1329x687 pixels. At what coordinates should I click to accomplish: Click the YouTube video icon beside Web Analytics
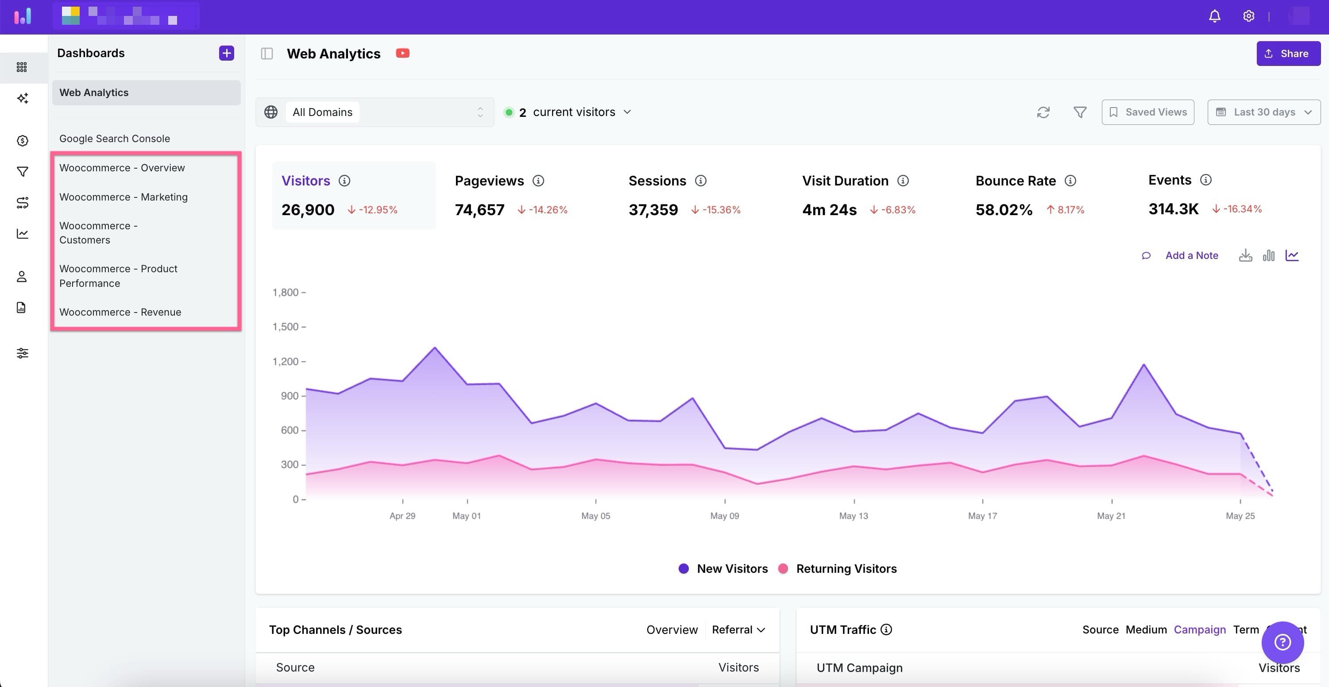pos(402,53)
